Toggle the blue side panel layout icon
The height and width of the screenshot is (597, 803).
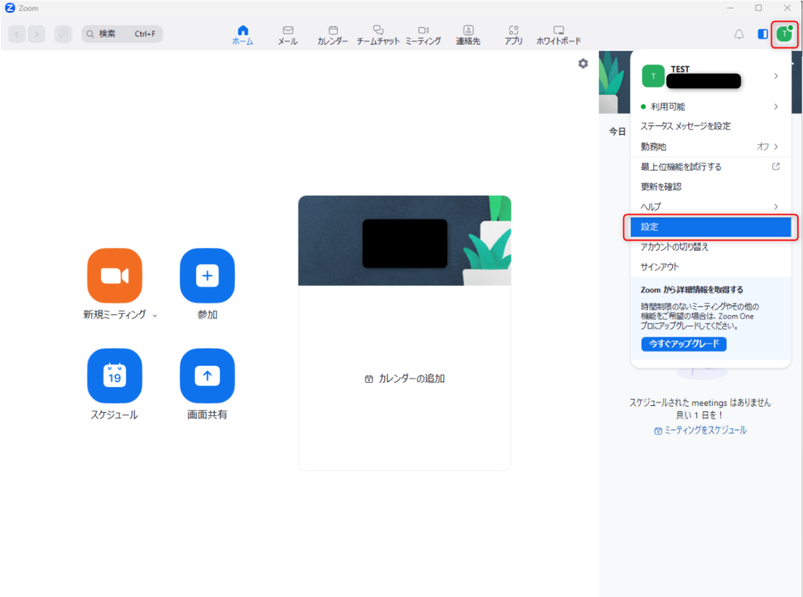762,34
